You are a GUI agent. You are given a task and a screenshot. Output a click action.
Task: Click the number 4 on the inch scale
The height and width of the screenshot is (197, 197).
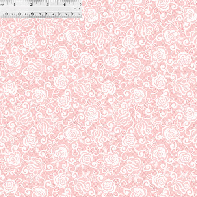[x=64, y=4]
